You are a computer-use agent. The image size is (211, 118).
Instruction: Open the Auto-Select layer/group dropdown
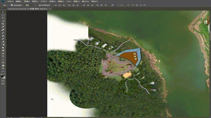[29, 5]
